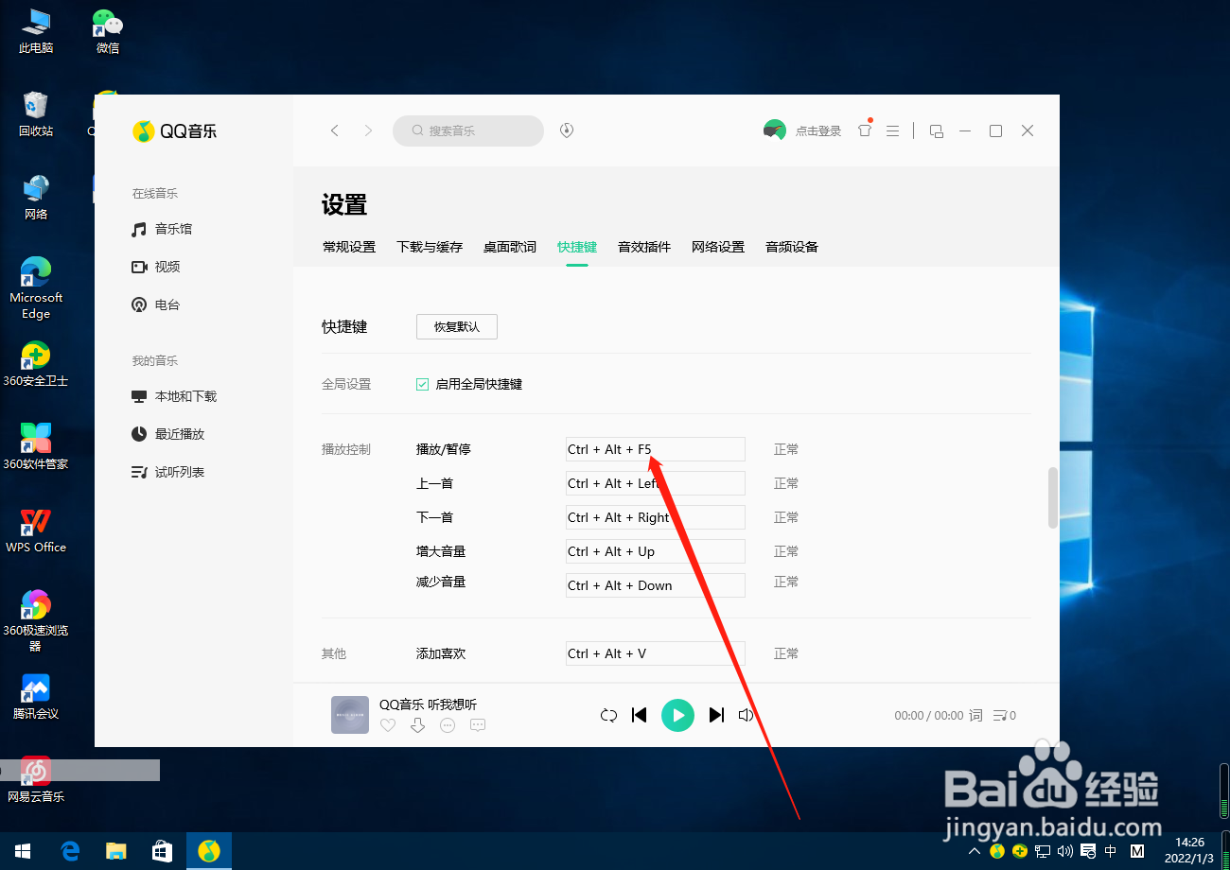This screenshot has width=1230, height=870.
Task: Open play queue icon
Action: 1004,716
